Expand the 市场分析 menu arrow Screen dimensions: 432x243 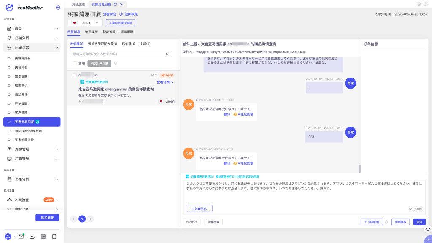(57, 179)
